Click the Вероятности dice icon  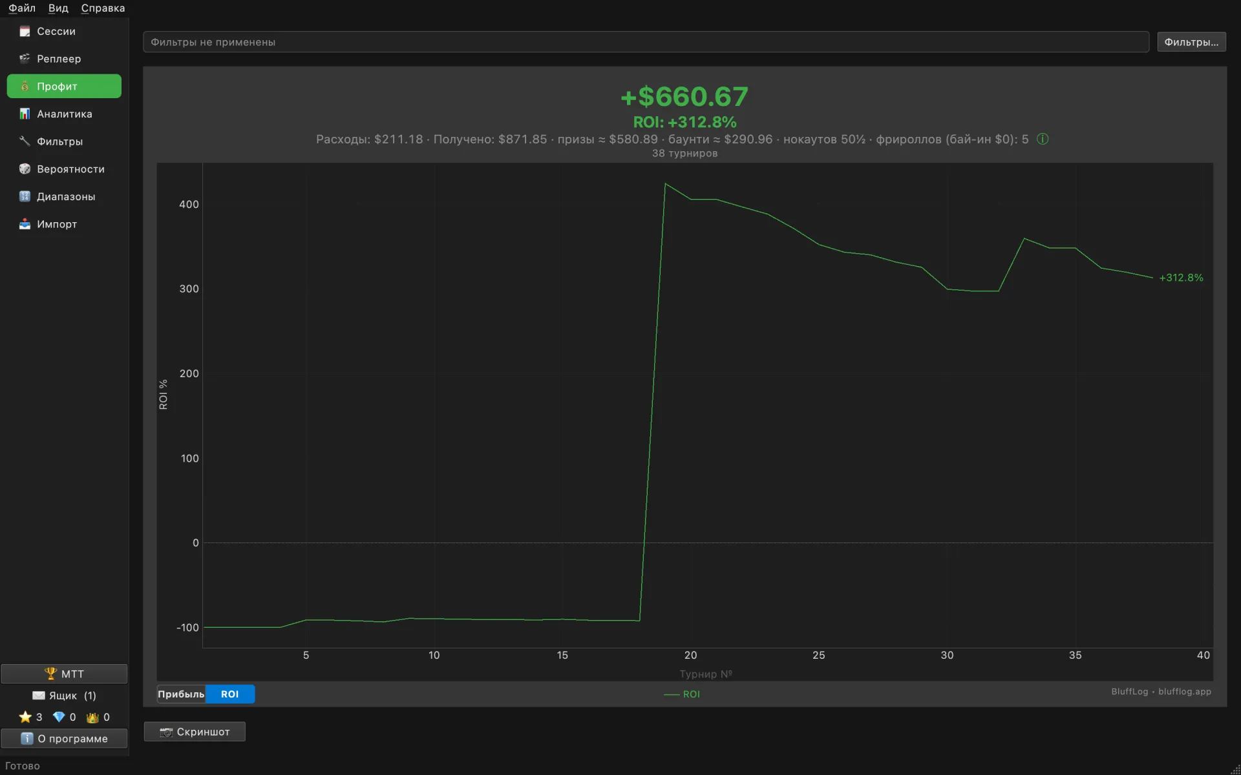(25, 169)
